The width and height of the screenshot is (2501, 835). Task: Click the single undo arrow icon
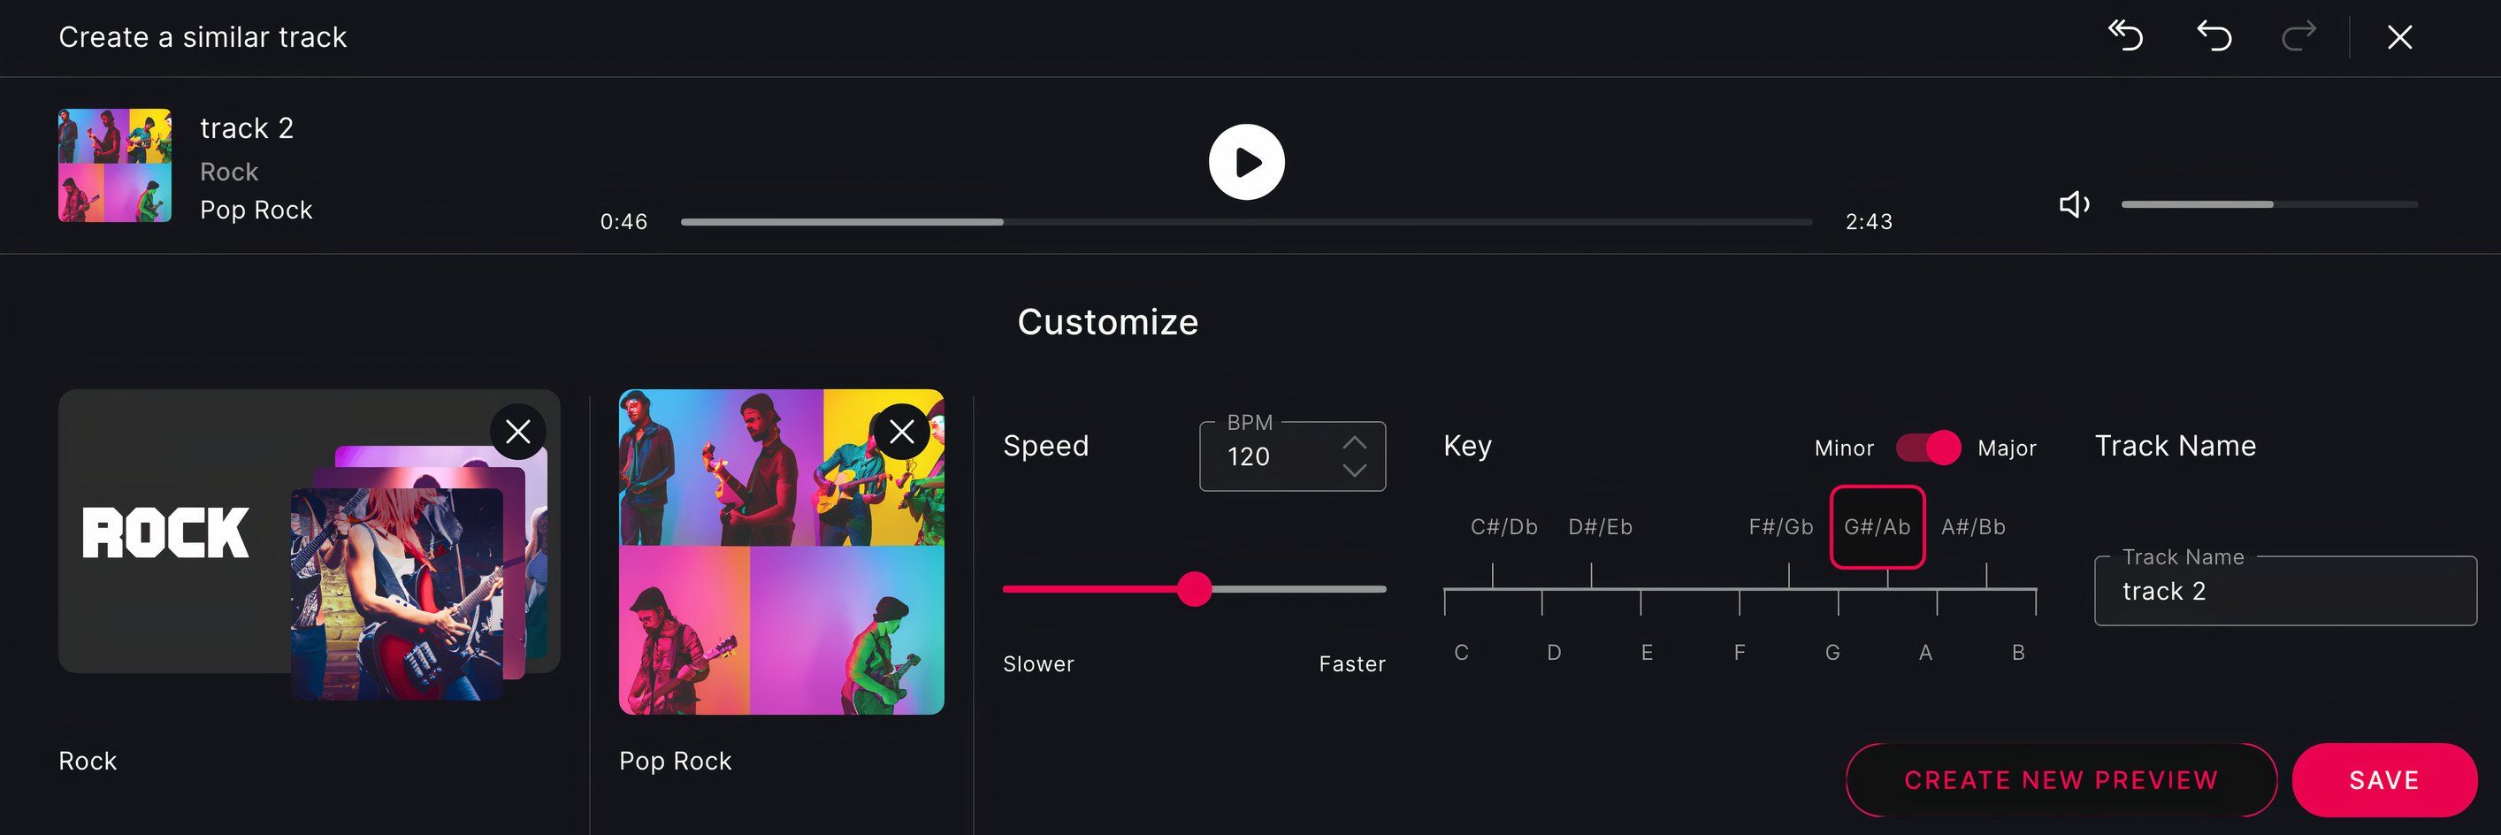coord(2214,36)
